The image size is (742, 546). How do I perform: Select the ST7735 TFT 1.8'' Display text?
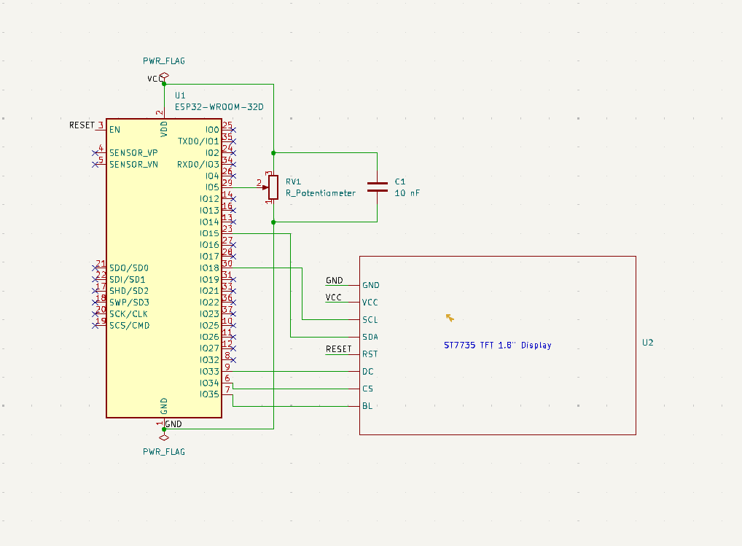[496, 345]
